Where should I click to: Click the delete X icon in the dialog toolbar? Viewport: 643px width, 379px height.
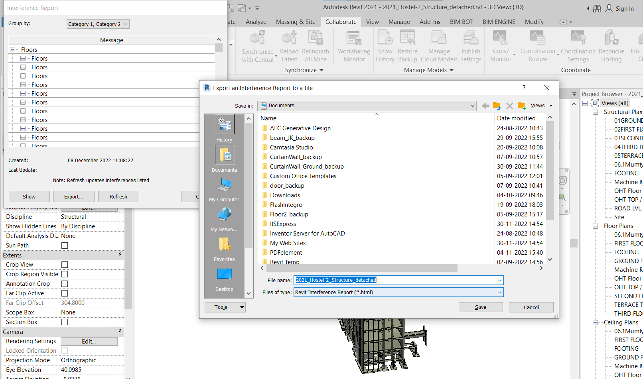pos(509,106)
